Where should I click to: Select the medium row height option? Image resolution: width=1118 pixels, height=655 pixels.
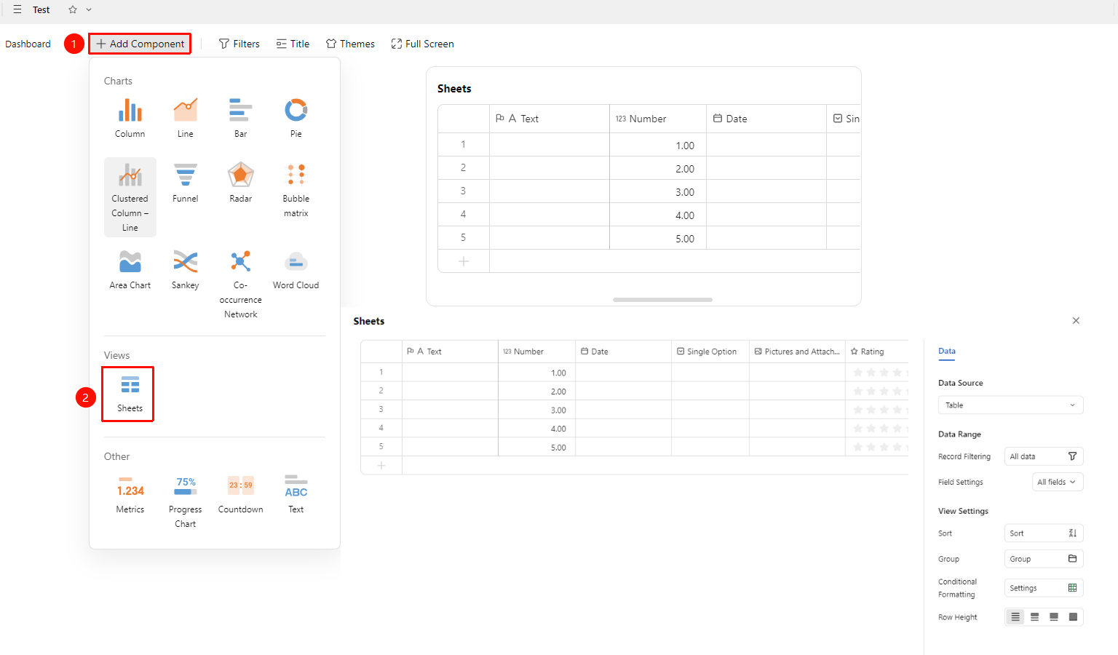tap(1034, 617)
